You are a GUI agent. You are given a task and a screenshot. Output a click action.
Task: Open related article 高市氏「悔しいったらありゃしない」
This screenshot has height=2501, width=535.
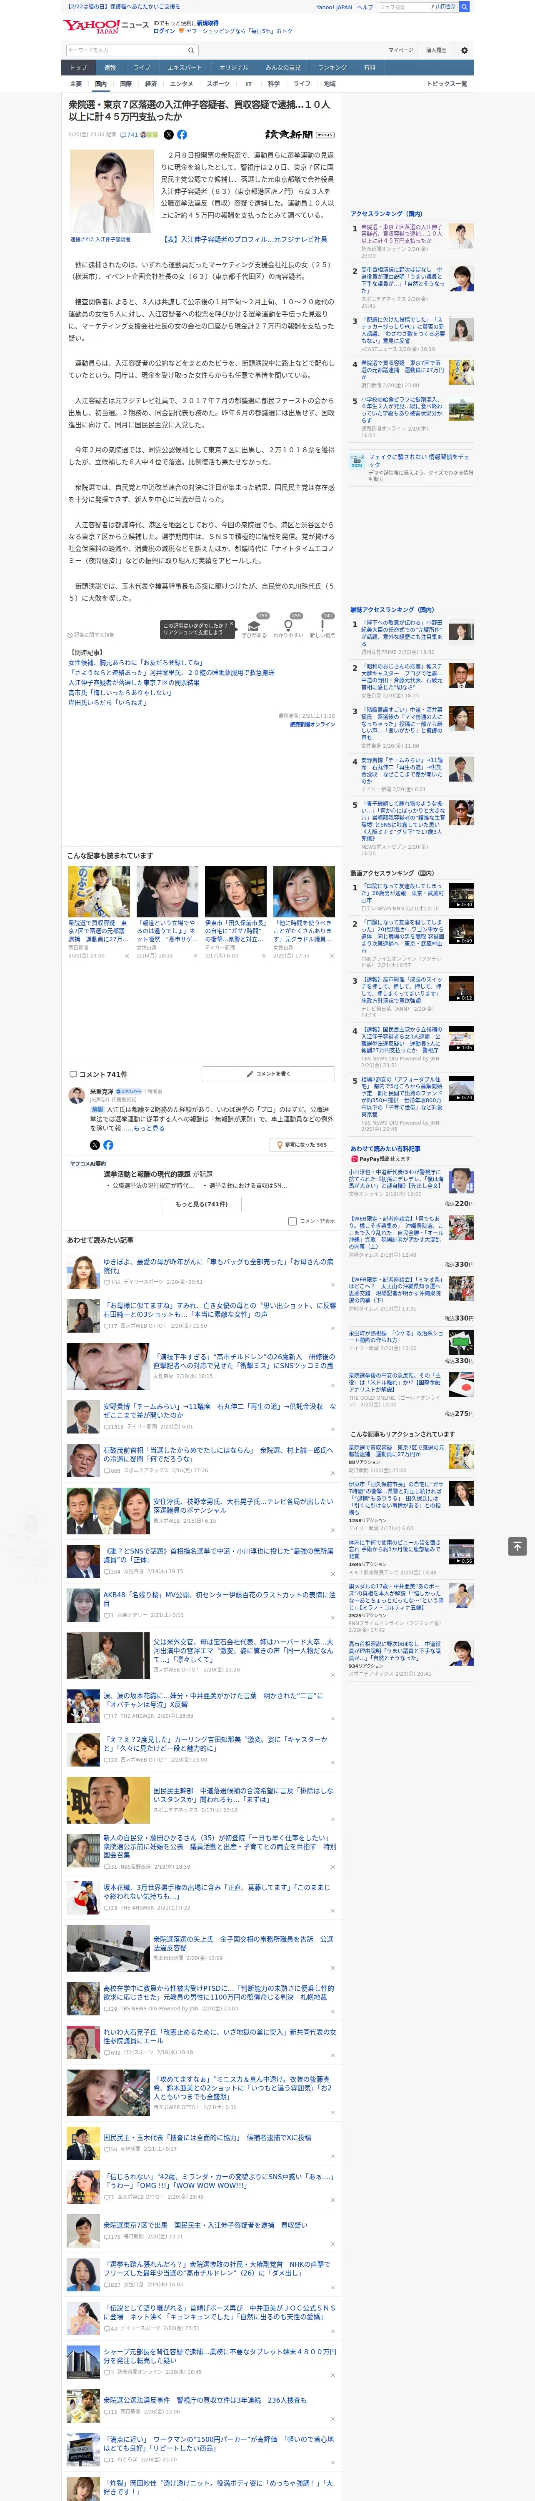120,692
